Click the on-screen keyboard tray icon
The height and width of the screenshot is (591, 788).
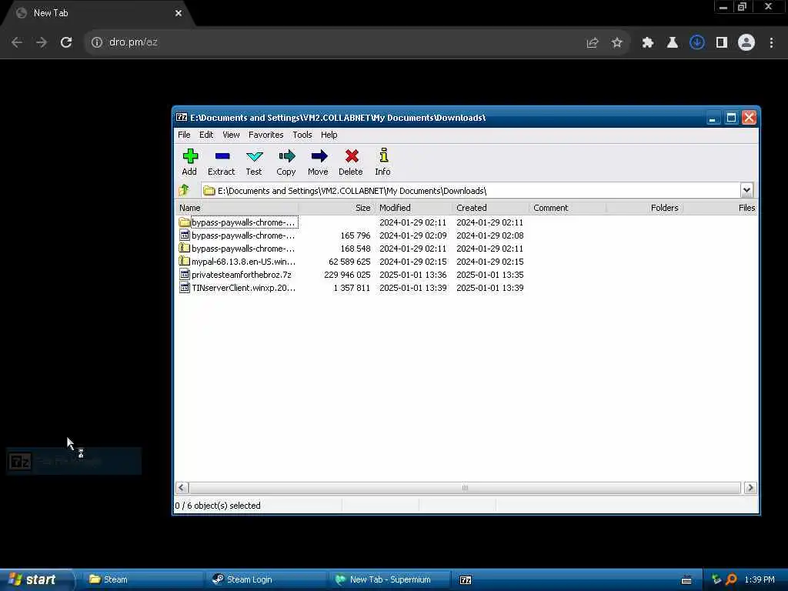tap(686, 579)
